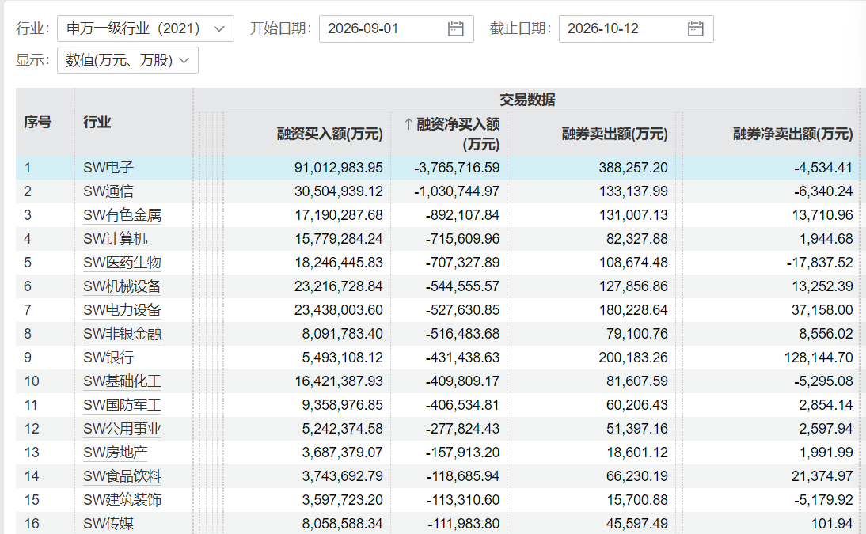The height and width of the screenshot is (534, 866).
Task: Click the 序号 column header
Action: [x=37, y=122]
